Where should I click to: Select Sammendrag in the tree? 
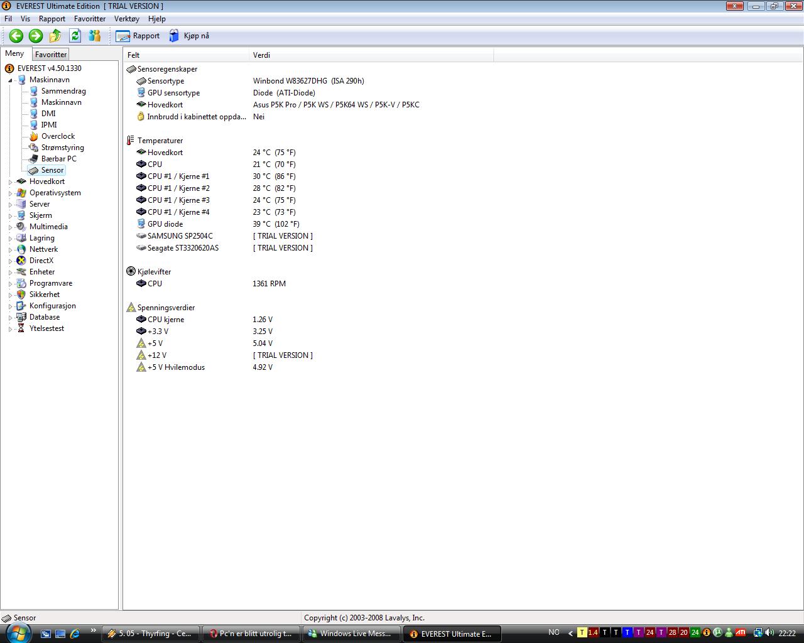[x=63, y=91]
